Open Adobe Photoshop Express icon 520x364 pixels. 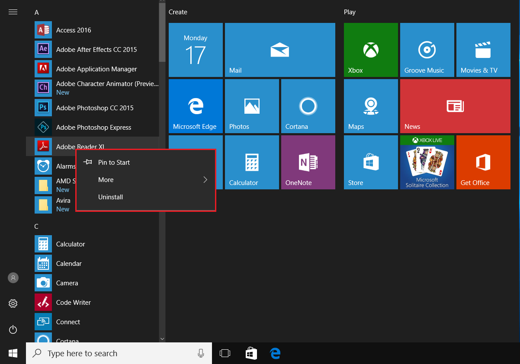pos(43,127)
